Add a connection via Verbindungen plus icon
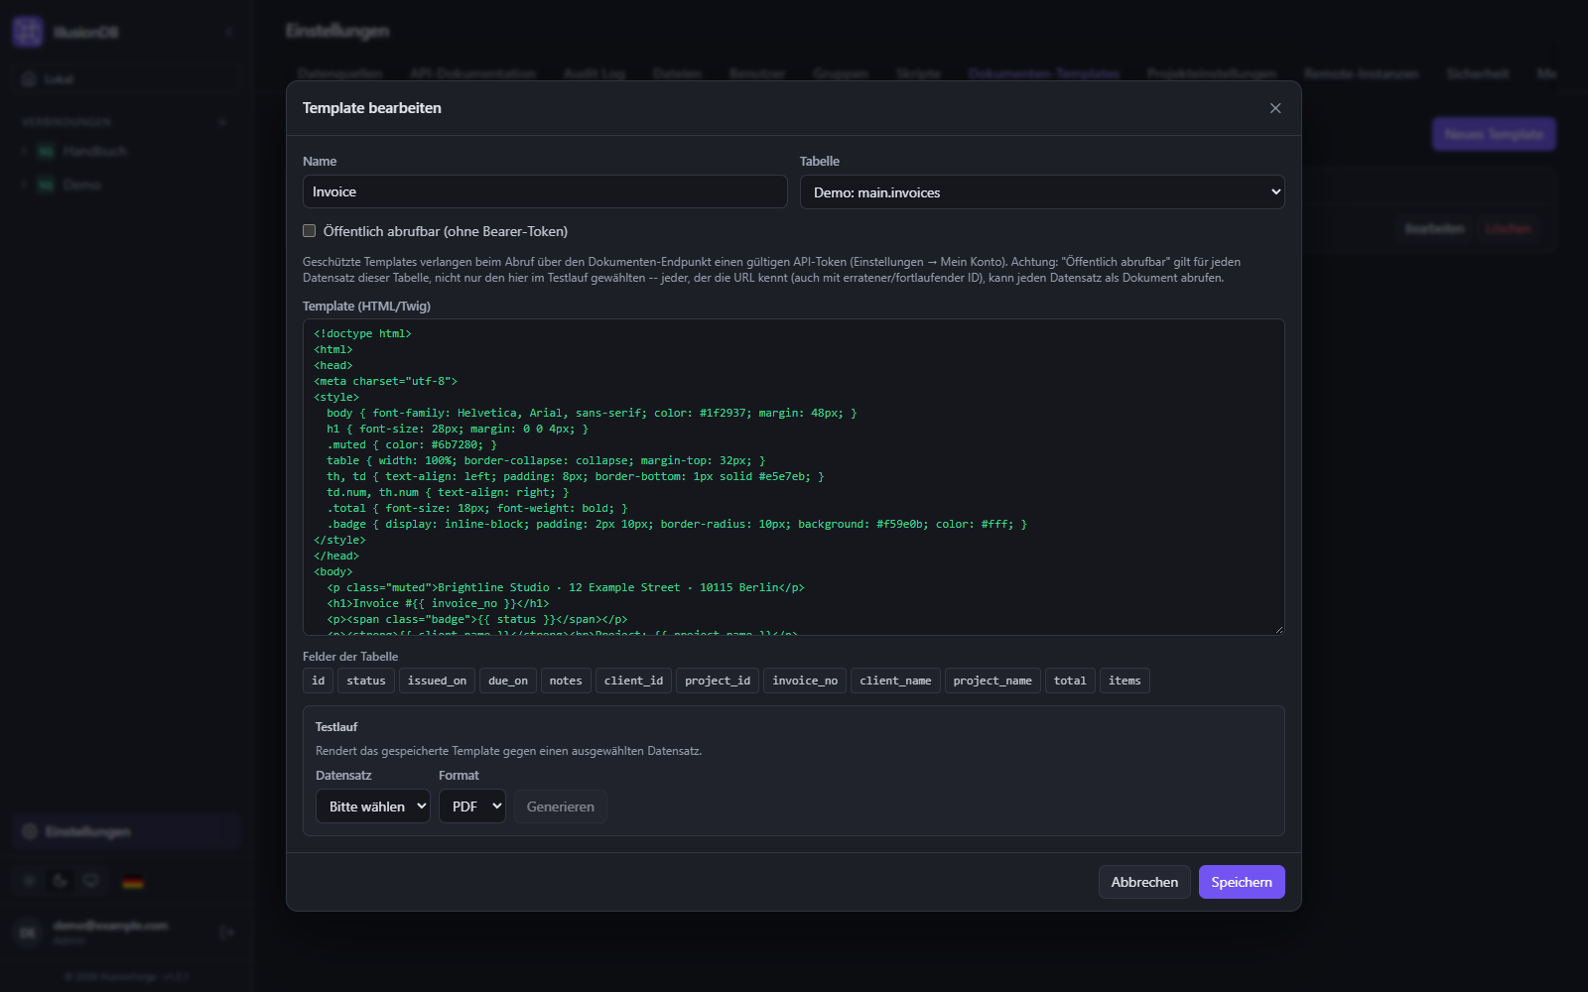 click(222, 122)
